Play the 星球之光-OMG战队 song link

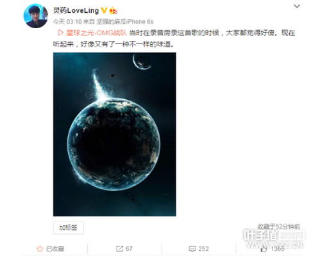tap(97, 33)
